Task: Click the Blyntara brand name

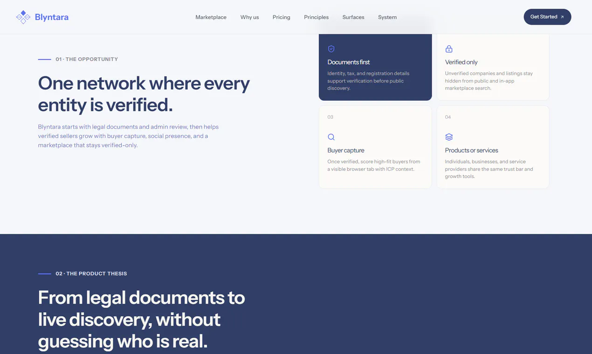Action: [52, 17]
